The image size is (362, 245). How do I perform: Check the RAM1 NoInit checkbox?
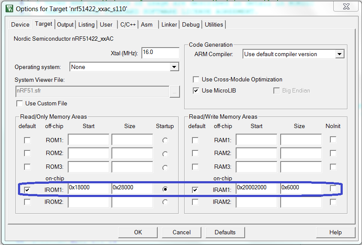point(333,140)
